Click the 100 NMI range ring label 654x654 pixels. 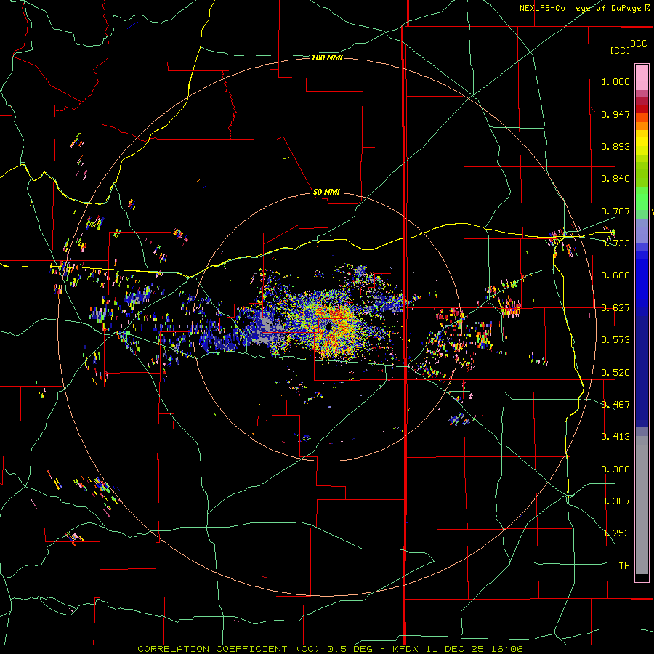pyautogui.click(x=327, y=57)
